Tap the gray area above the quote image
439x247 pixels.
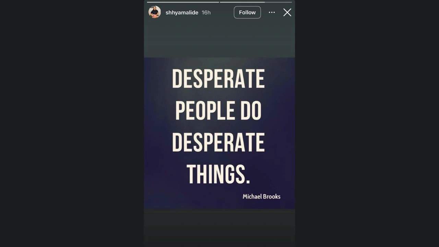tap(219, 39)
